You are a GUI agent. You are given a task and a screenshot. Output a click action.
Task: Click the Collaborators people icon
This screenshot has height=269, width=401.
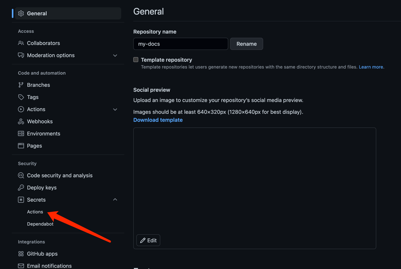click(21, 43)
